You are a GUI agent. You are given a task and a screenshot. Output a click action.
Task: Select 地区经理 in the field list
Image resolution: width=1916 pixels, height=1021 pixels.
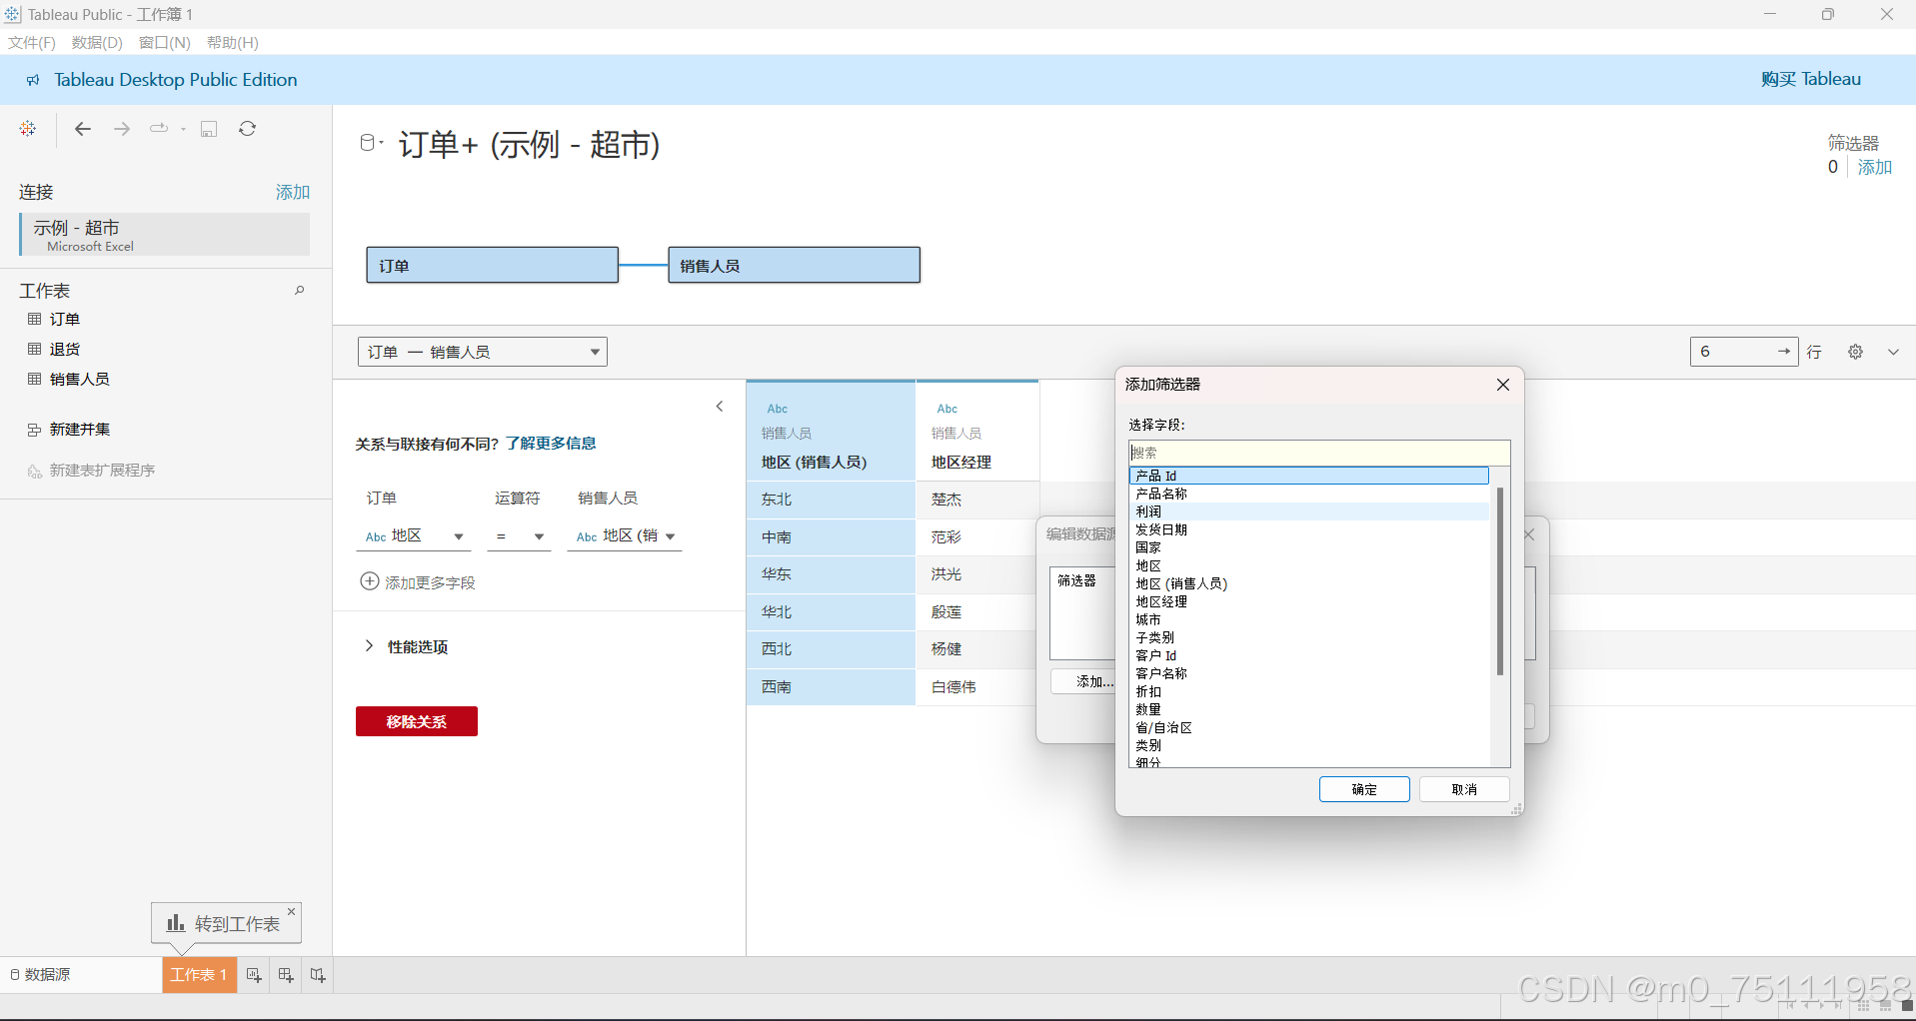1309,601
